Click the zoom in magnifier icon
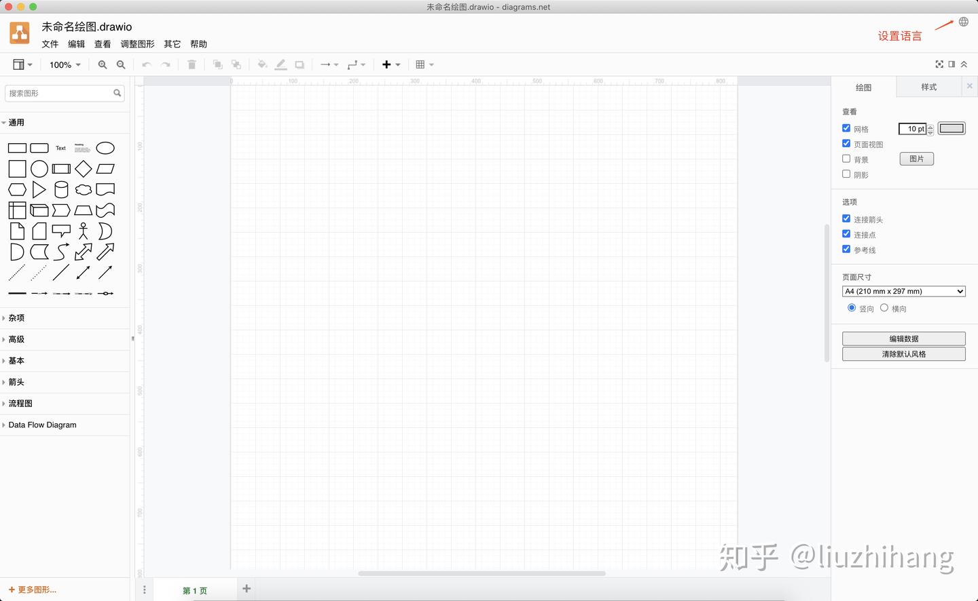 103,64
